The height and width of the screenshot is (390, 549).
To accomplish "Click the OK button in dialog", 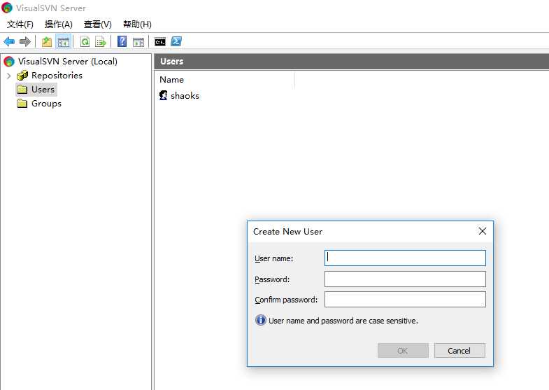I will (403, 350).
